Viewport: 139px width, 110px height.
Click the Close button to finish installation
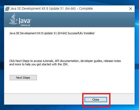click(96, 100)
